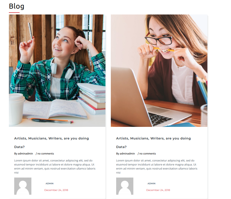This screenshot has width=231, height=199.
Task: Click Lorem ipsum excerpt in first post
Action: tap(55, 167)
